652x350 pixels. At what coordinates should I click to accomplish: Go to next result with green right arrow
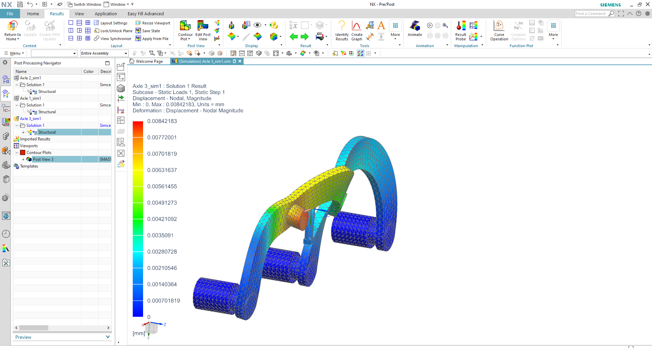tap(305, 37)
